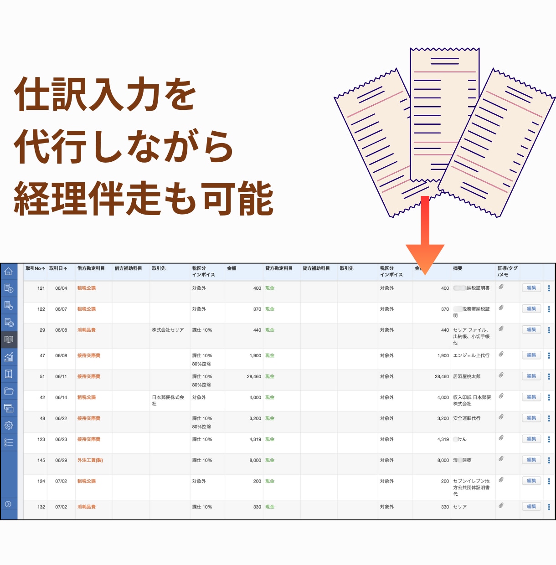
Task: Open the attachment paperclip for entry 132
Action: tap(501, 505)
